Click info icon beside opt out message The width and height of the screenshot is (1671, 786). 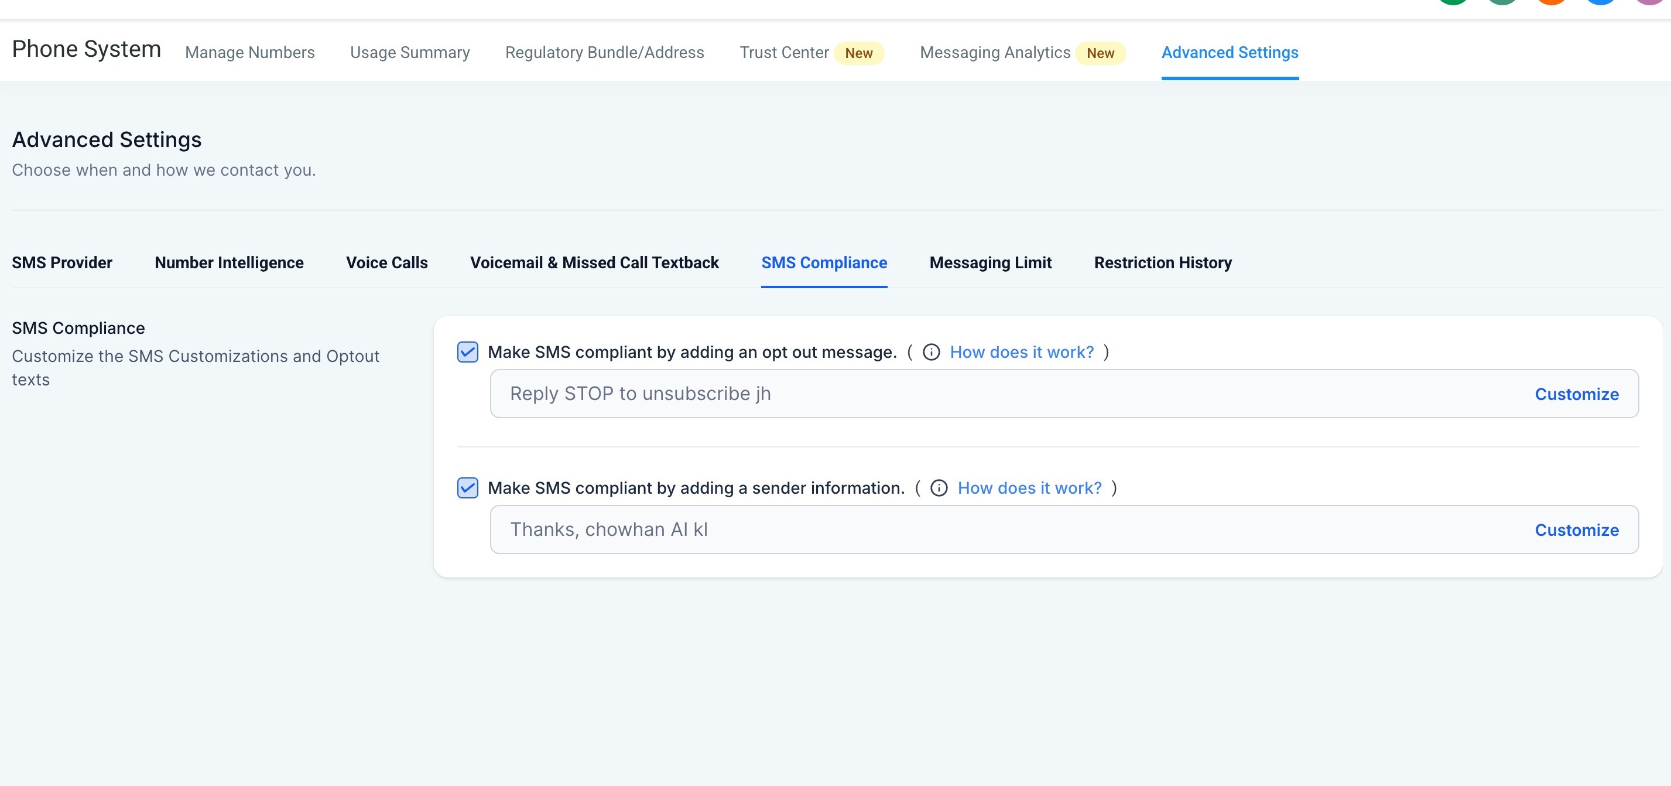[931, 352]
